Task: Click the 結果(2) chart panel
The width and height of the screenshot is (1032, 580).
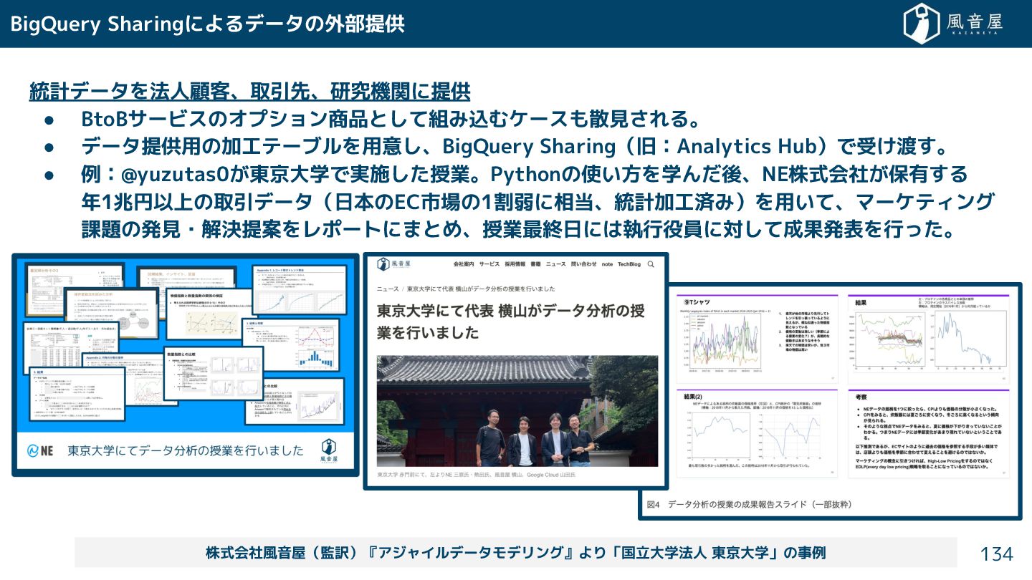Action: pyautogui.click(x=757, y=434)
